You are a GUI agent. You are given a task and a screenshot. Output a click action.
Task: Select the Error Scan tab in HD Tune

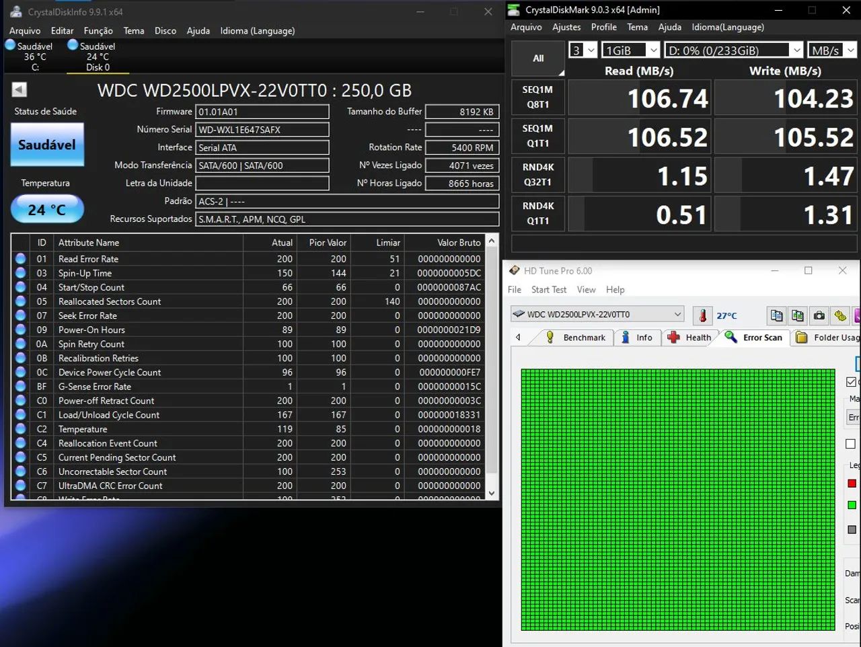click(x=753, y=338)
